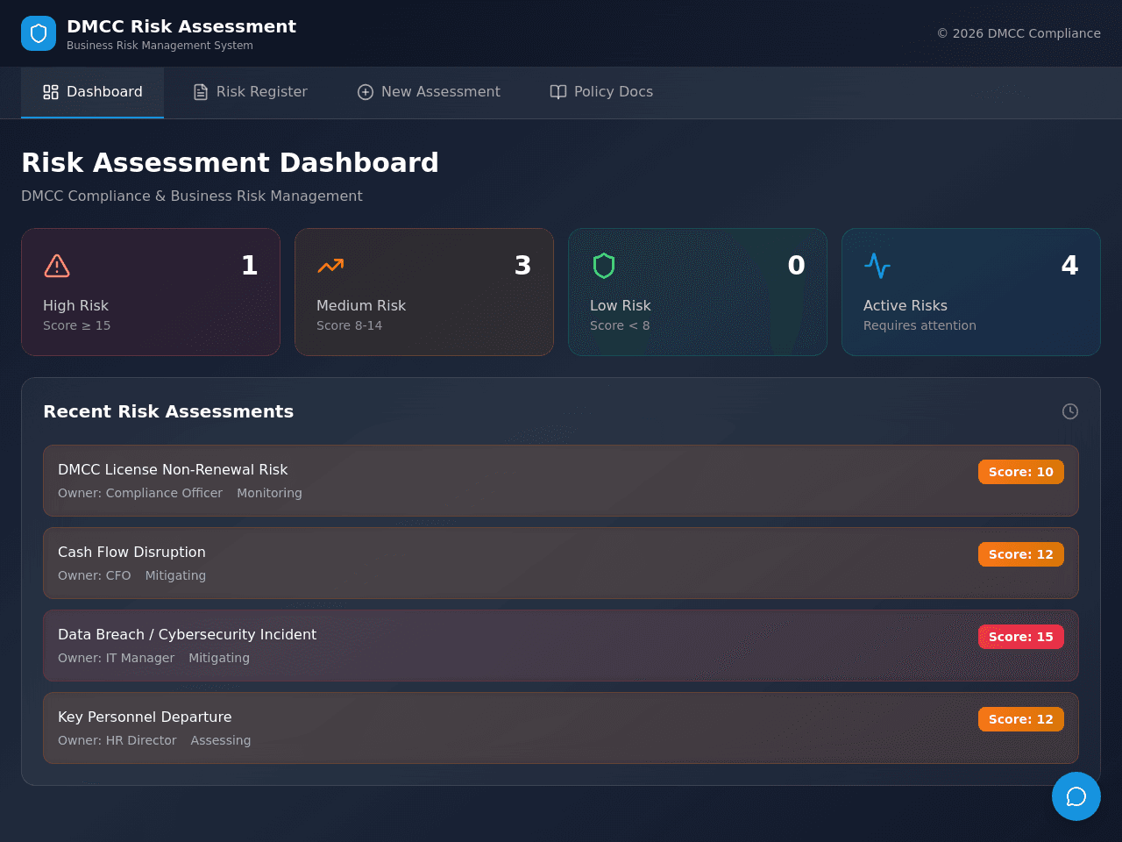Click the Requires attention caption
Screen dimensions: 1122x842
pos(920,325)
